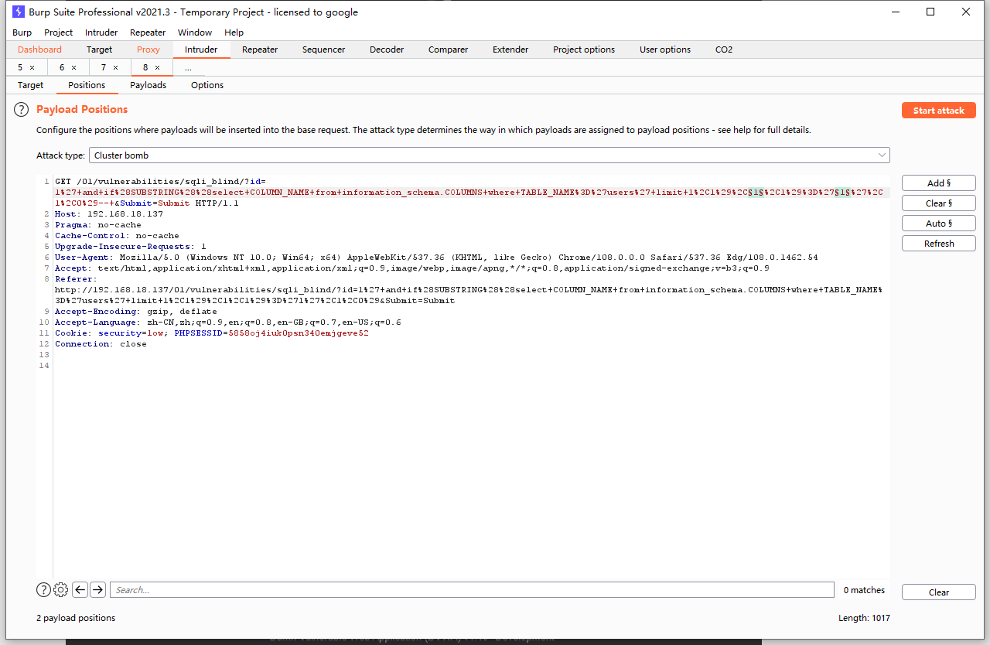Close Intruder attack tab 8
The height and width of the screenshot is (645, 990).
coord(157,68)
